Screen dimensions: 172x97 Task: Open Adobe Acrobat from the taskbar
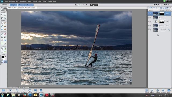click(x=47, y=95)
